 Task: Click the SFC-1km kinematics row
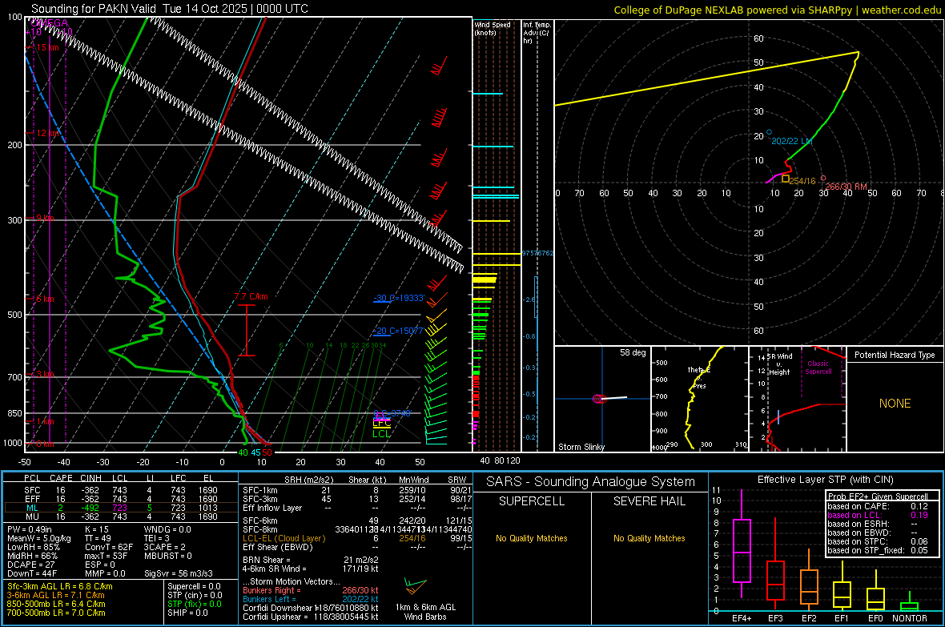(x=357, y=490)
